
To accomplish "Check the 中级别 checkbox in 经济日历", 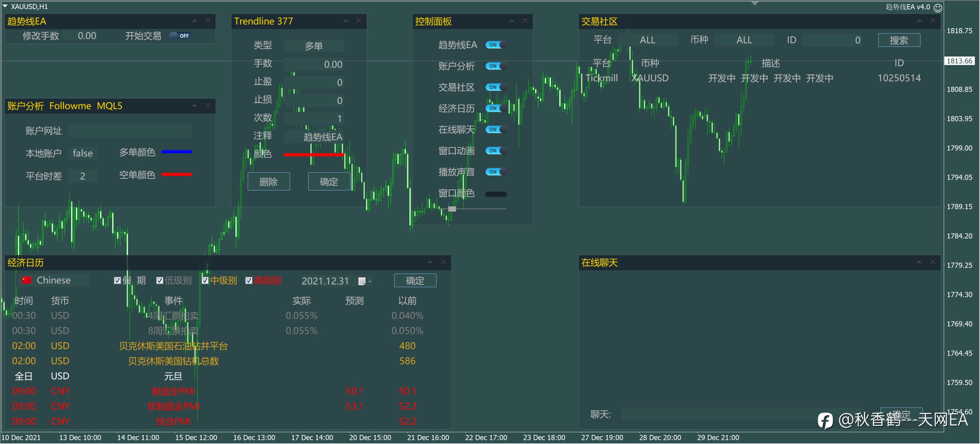I will 205,281.
